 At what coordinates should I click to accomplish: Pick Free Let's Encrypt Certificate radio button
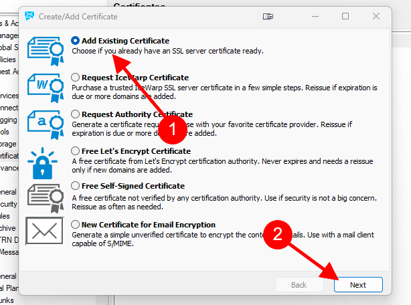(75, 150)
